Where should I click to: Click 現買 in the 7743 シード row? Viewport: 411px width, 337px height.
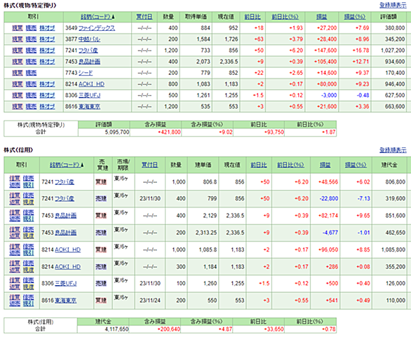click(18, 73)
